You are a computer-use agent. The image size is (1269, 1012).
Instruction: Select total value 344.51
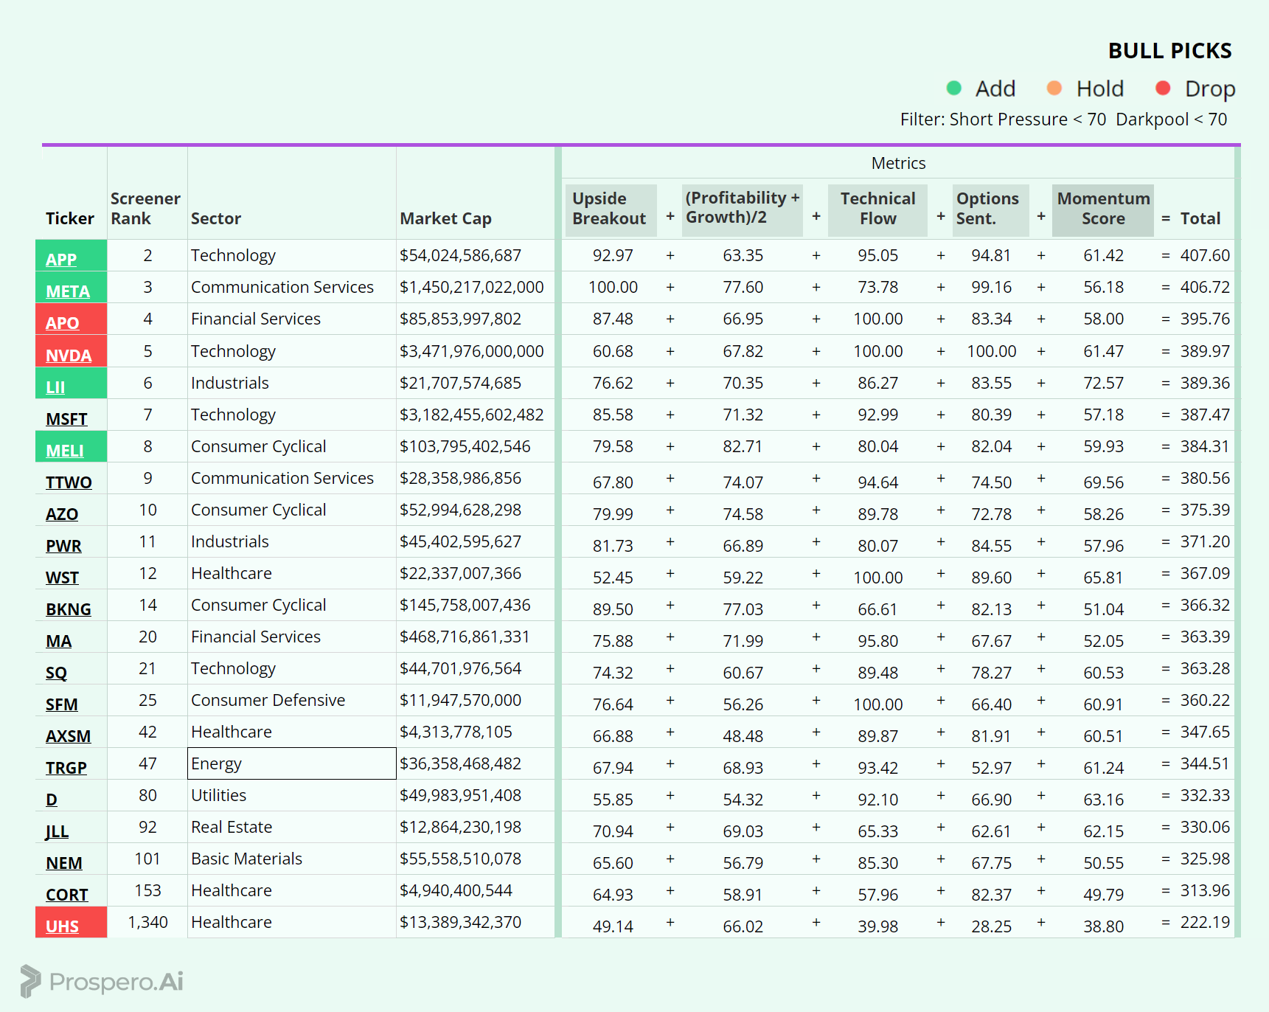point(1205,763)
